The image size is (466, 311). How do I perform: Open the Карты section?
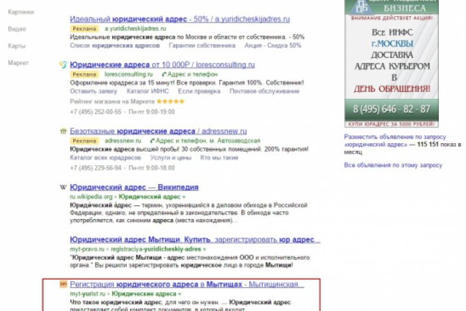click(17, 46)
